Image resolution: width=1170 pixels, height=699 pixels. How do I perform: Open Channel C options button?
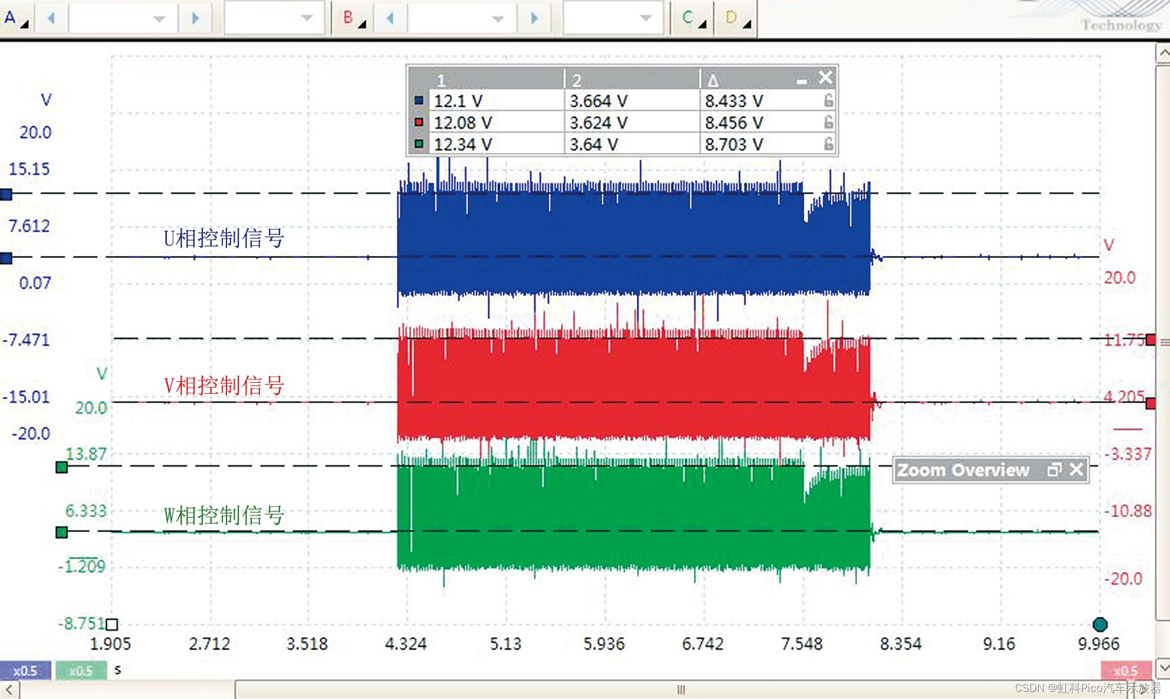693,18
